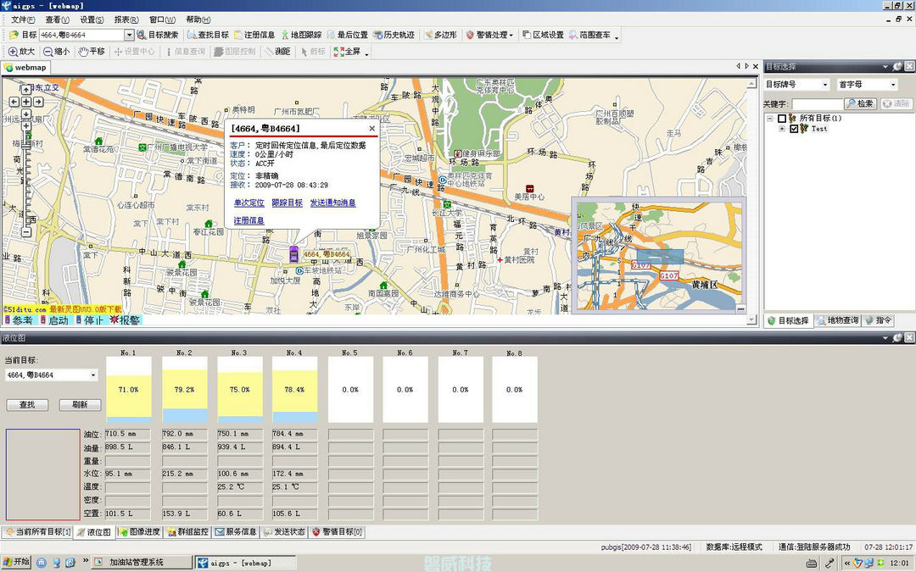The width and height of the screenshot is (916, 572).
Task: Activate the 平移 pan tool
Action: click(92, 52)
